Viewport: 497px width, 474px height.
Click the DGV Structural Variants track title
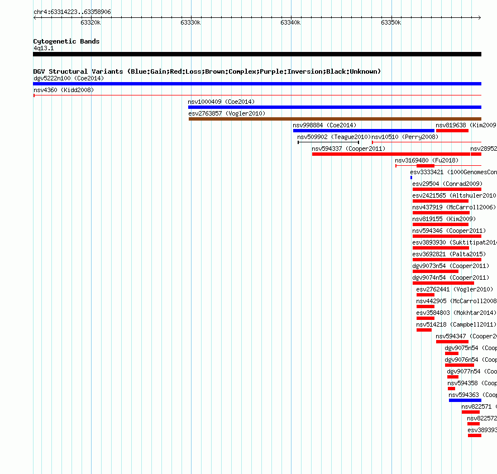tap(207, 71)
